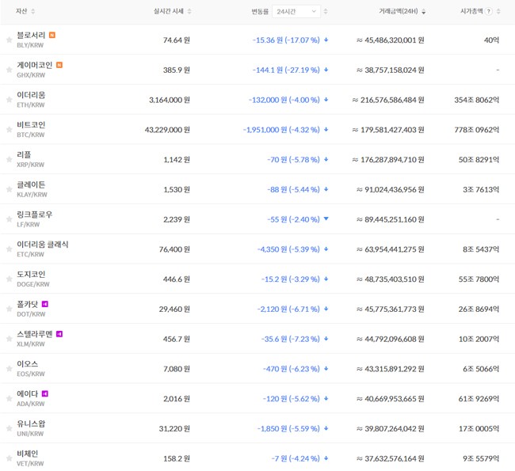Click the price 3,164,000 원
The height and width of the screenshot is (471, 515).
170,100
